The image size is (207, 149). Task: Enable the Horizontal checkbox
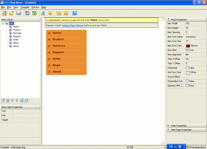[x=187, y=68]
